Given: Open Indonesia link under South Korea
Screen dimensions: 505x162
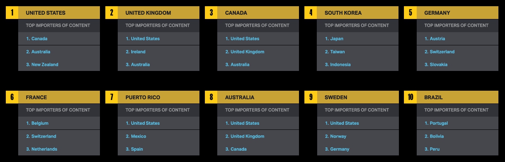Looking at the screenshot, I should pos(338,65).
